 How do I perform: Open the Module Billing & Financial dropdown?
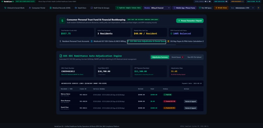157,8
